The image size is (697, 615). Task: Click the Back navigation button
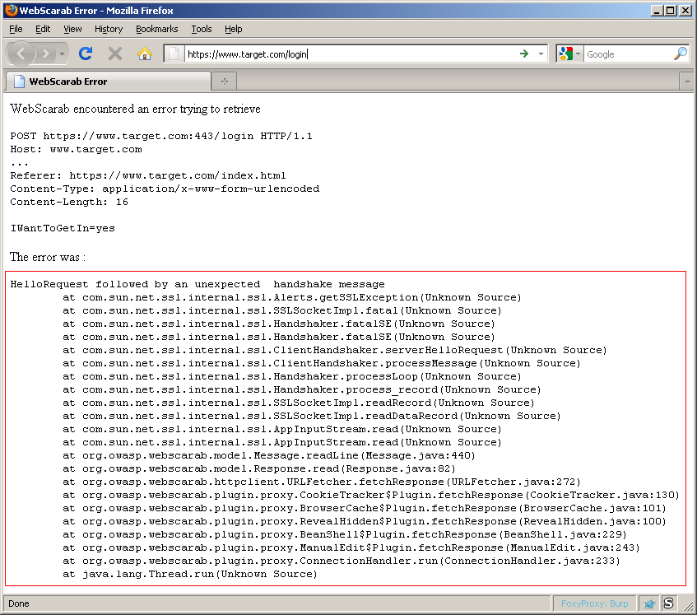tap(21, 54)
